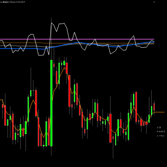The image size is (167, 167).
Task: Click the flat orange line extension at far right
Action: click(x=159, y=112)
